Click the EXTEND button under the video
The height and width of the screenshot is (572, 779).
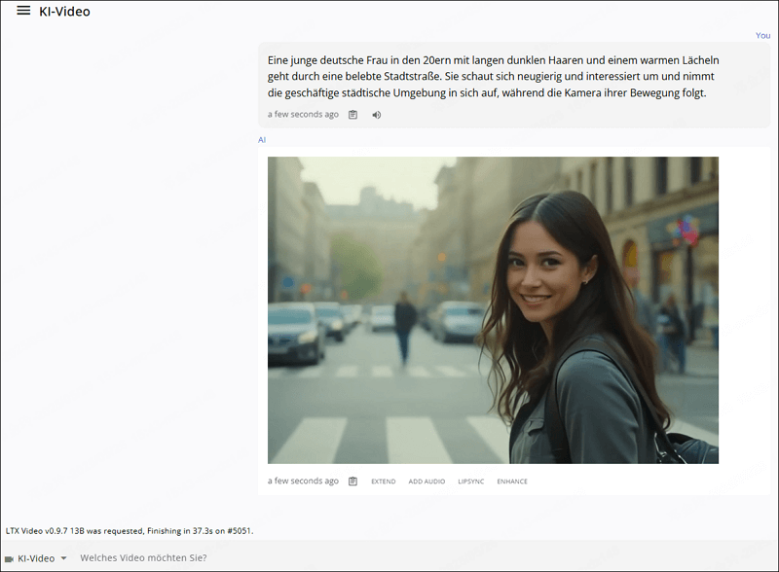tap(383, 482)
